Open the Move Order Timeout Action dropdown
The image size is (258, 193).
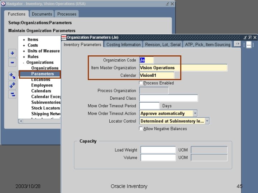coord(195,113)
